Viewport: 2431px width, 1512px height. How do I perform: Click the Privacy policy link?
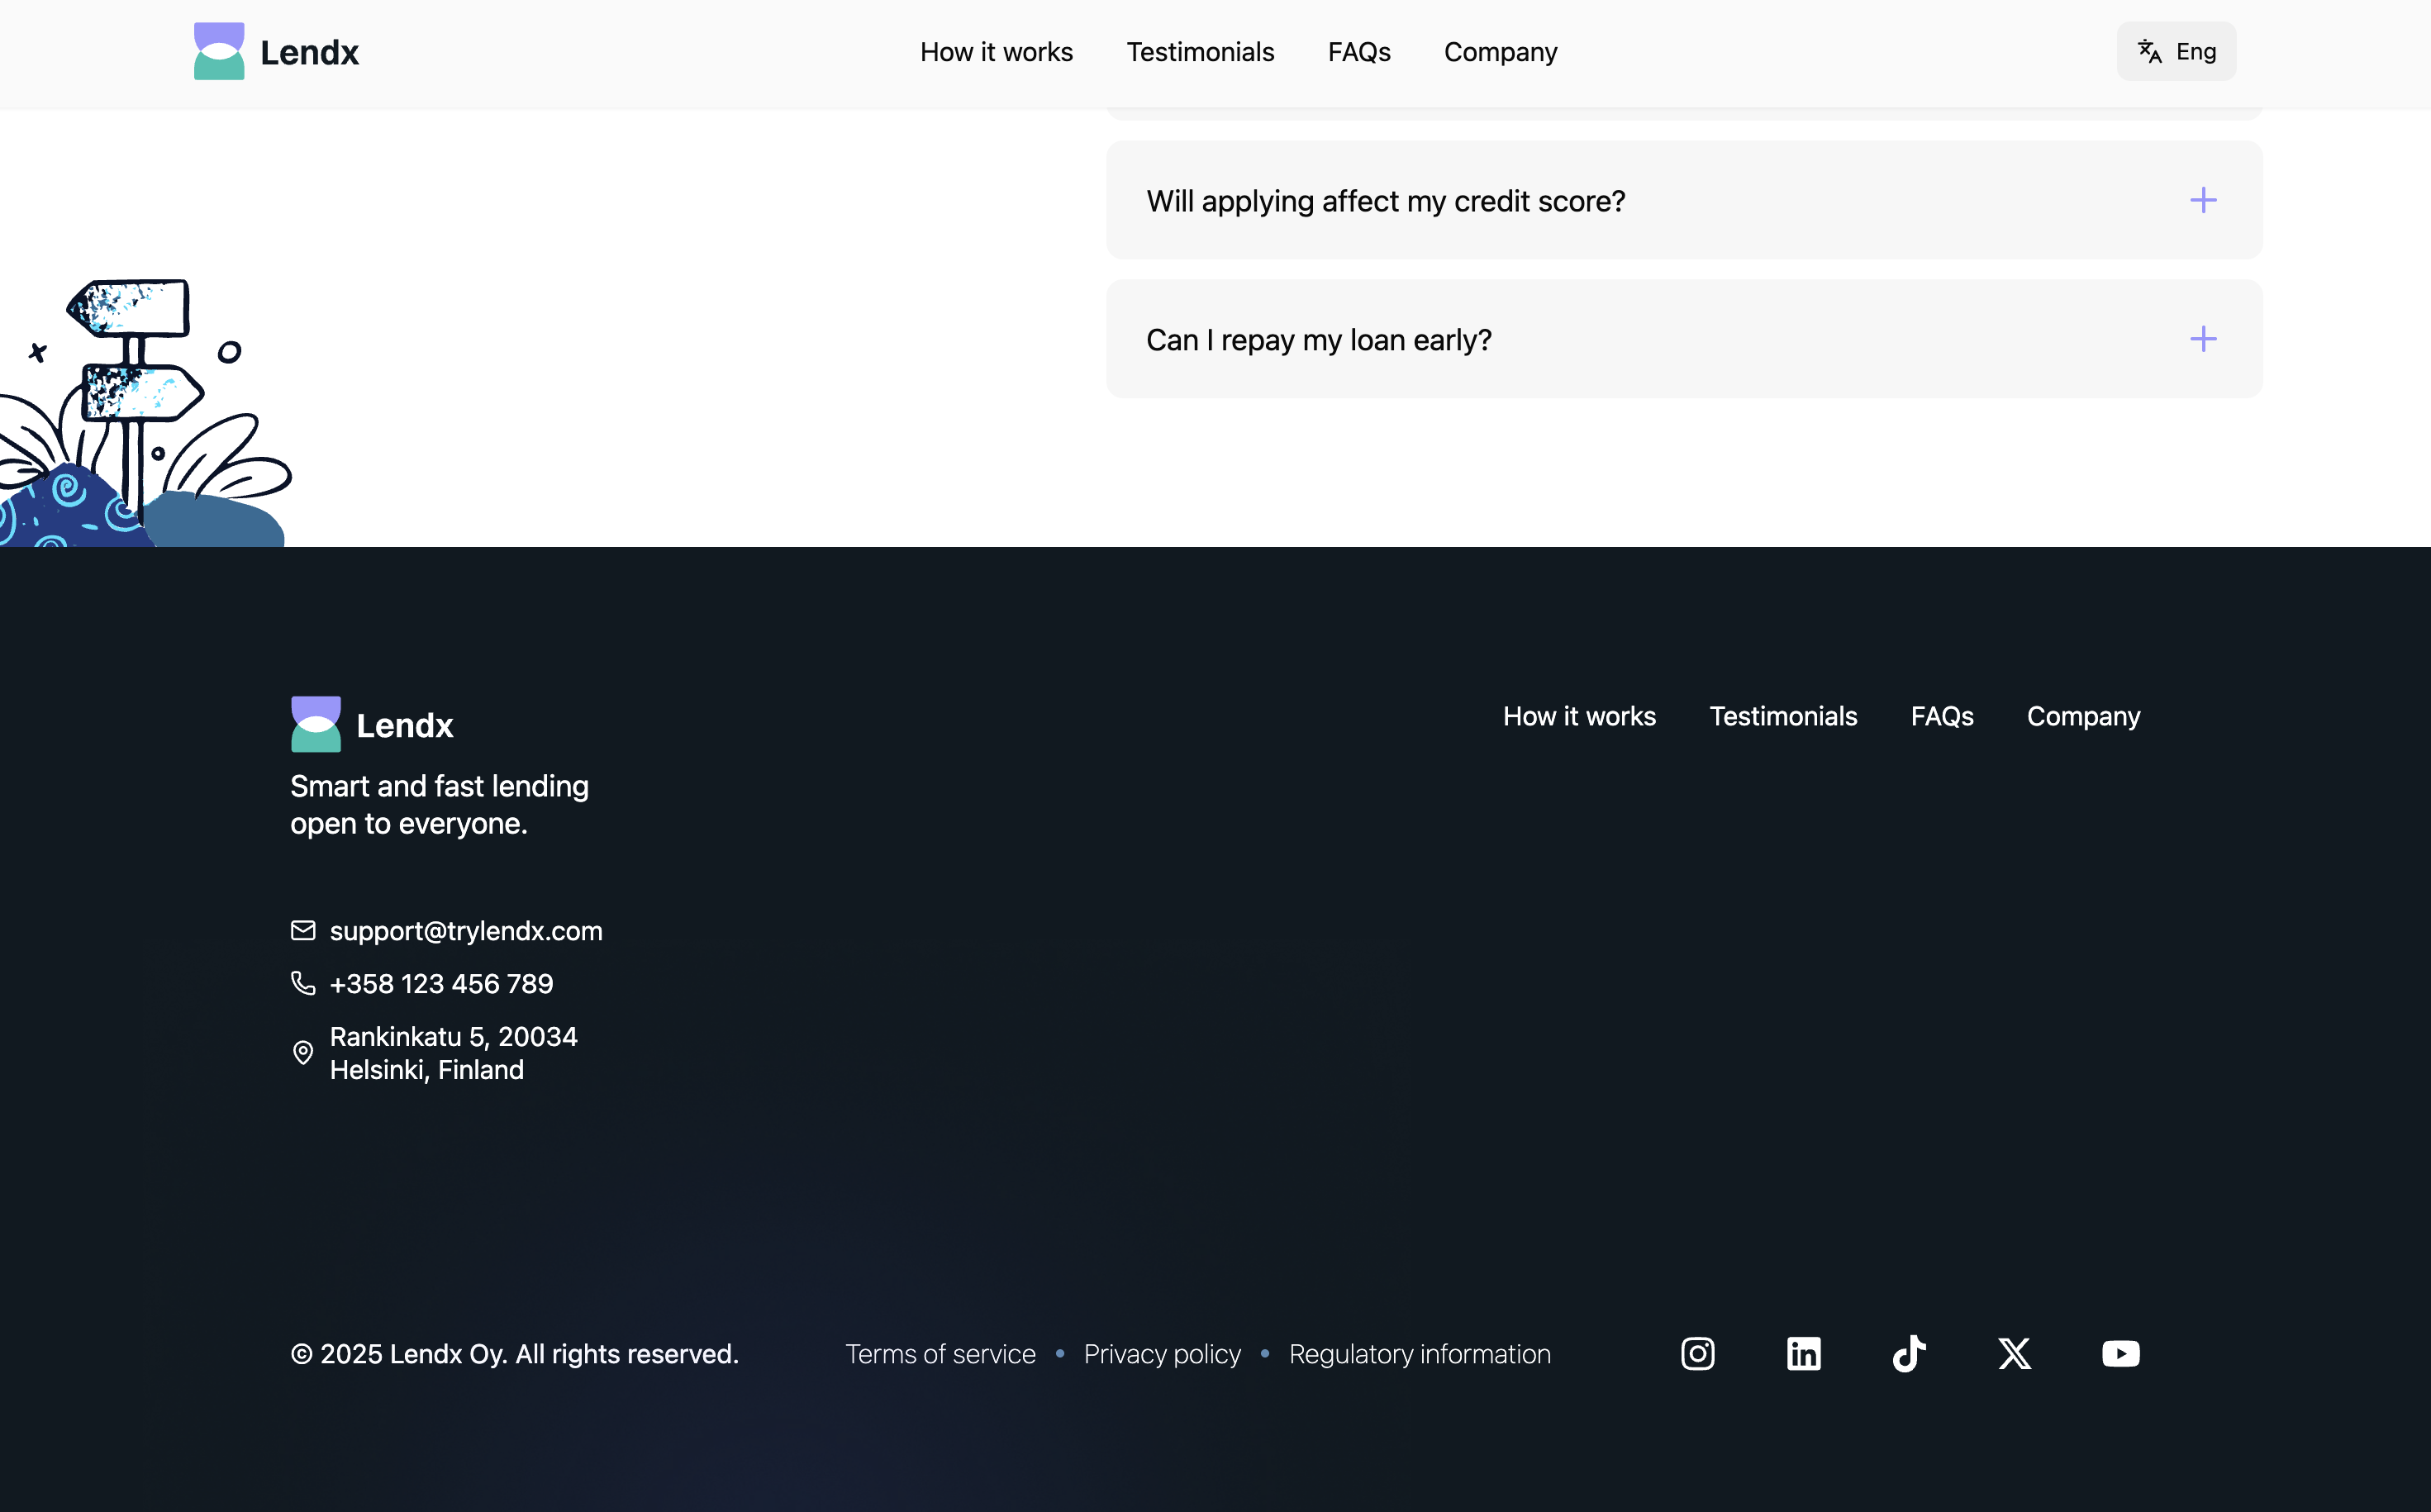pyautogui.click(x=1161, y=1353)
